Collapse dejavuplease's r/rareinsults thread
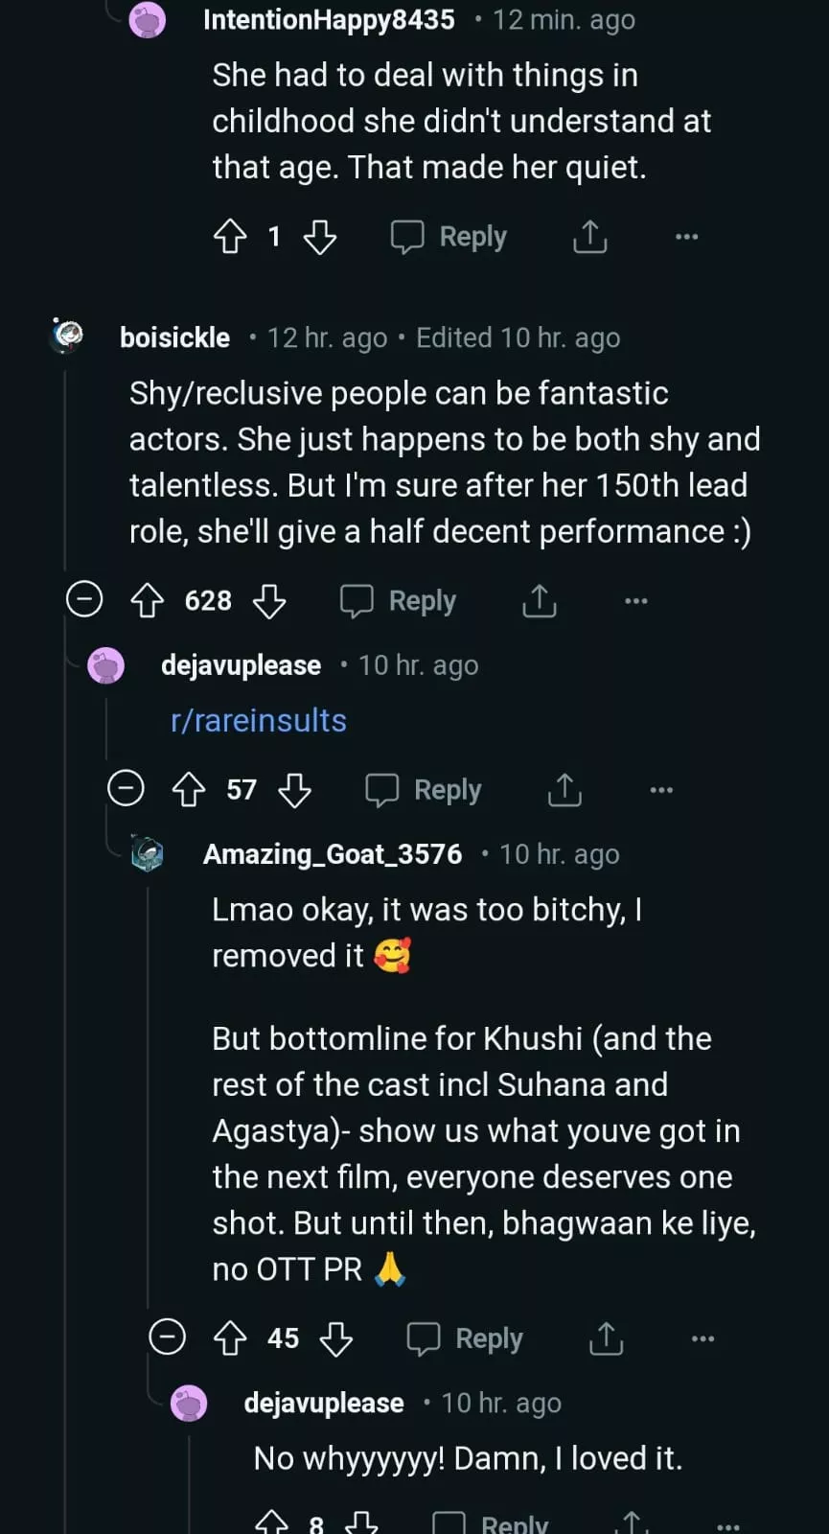Image resolution: width=829 pixels, height=1534 pixels. tap(126, 789)
